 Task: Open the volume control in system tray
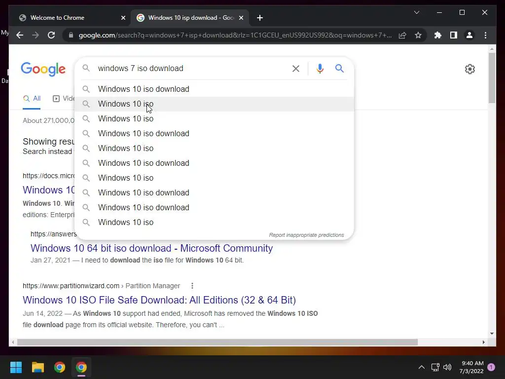[447, 367]
